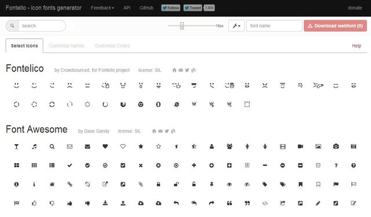The image size is (371, 217).
Task: Select the video camera icon
Action: 300,146
